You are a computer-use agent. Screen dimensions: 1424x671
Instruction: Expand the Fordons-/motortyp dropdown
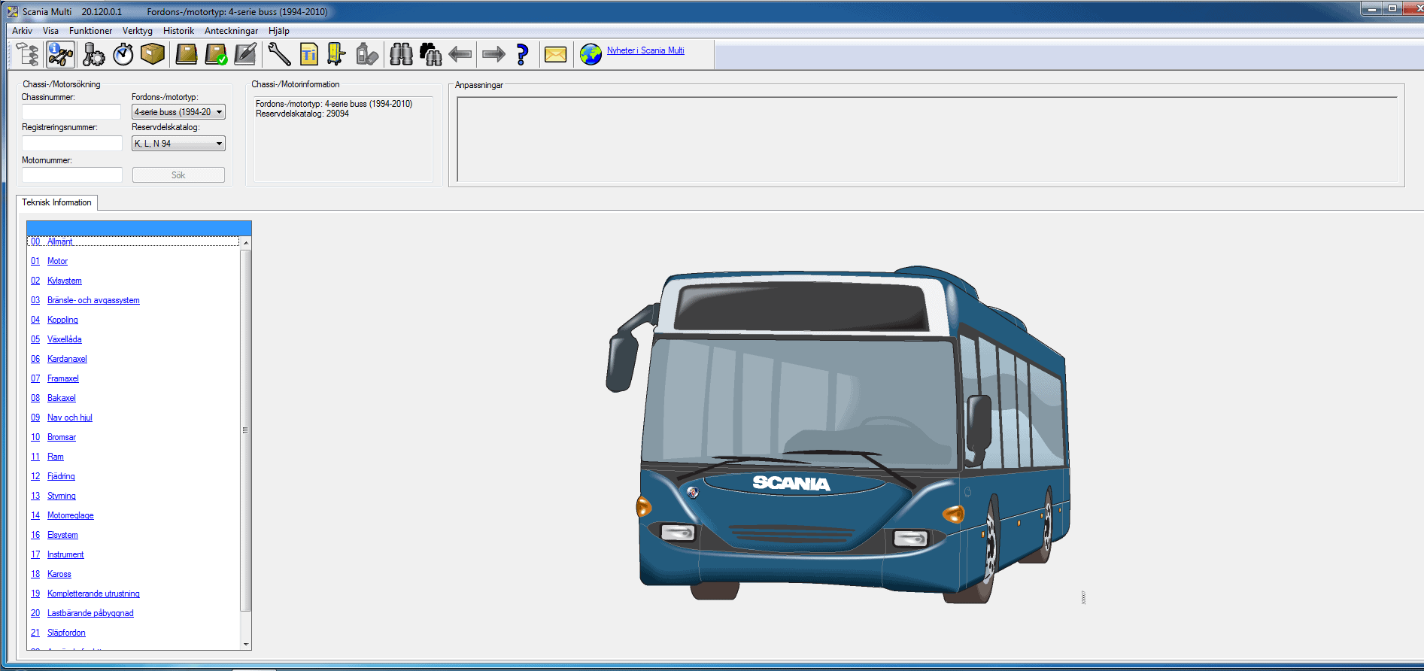tap(178, 112)
